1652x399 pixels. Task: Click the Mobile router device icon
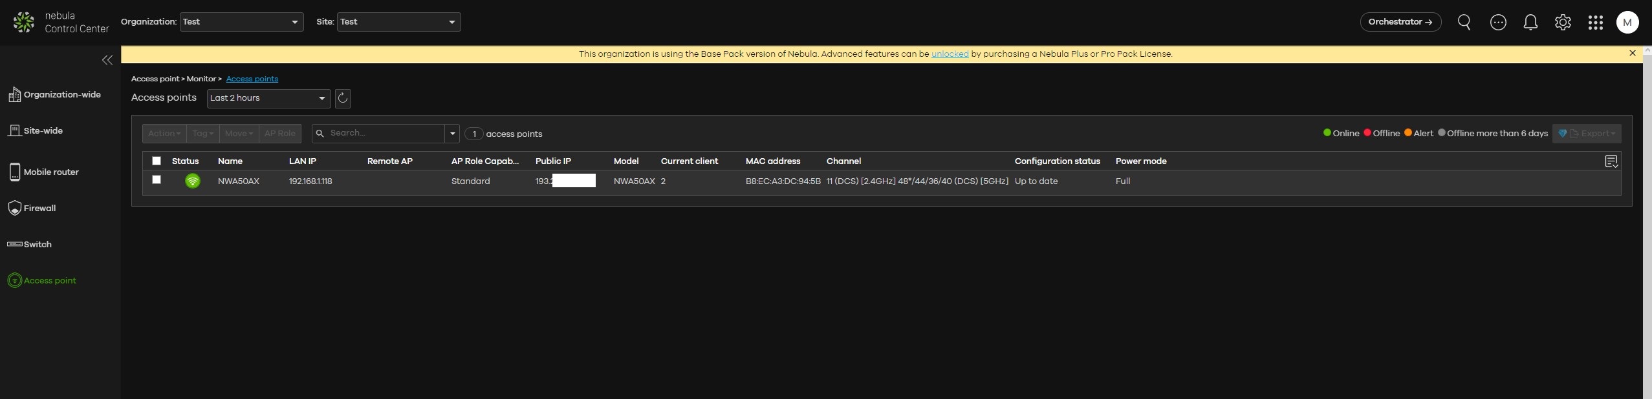[x=14, y=172]
